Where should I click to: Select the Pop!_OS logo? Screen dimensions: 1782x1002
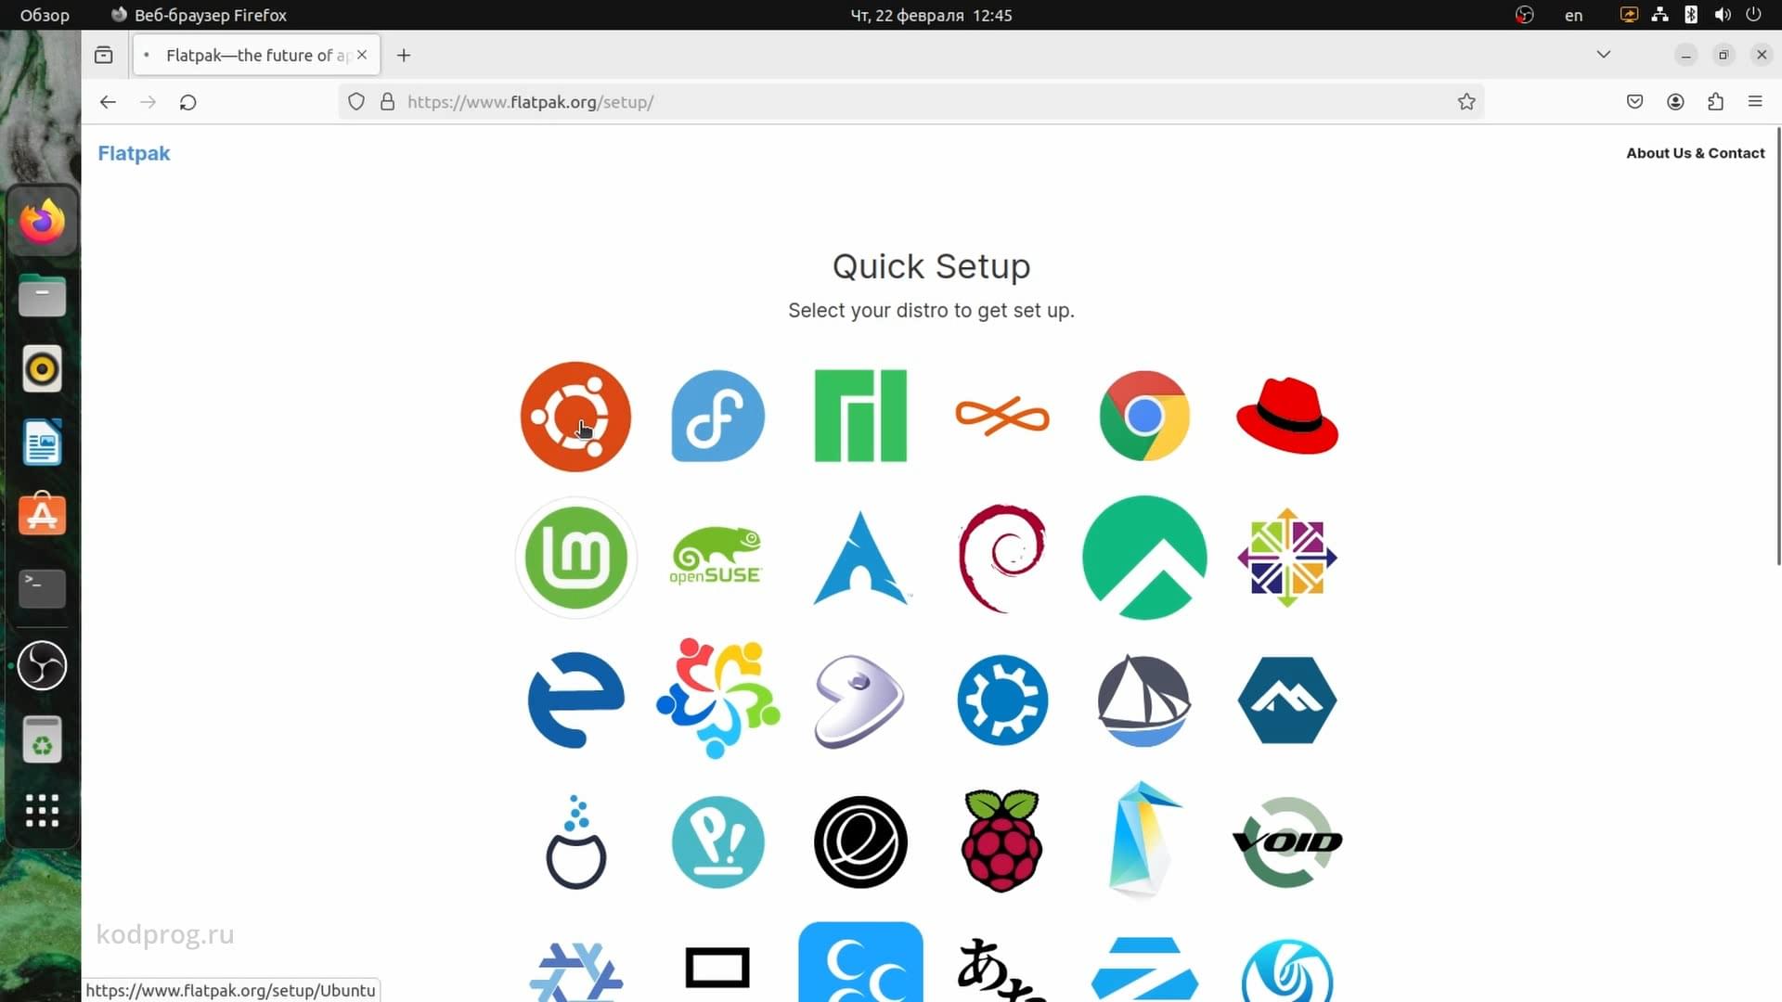tap(718, 841)
